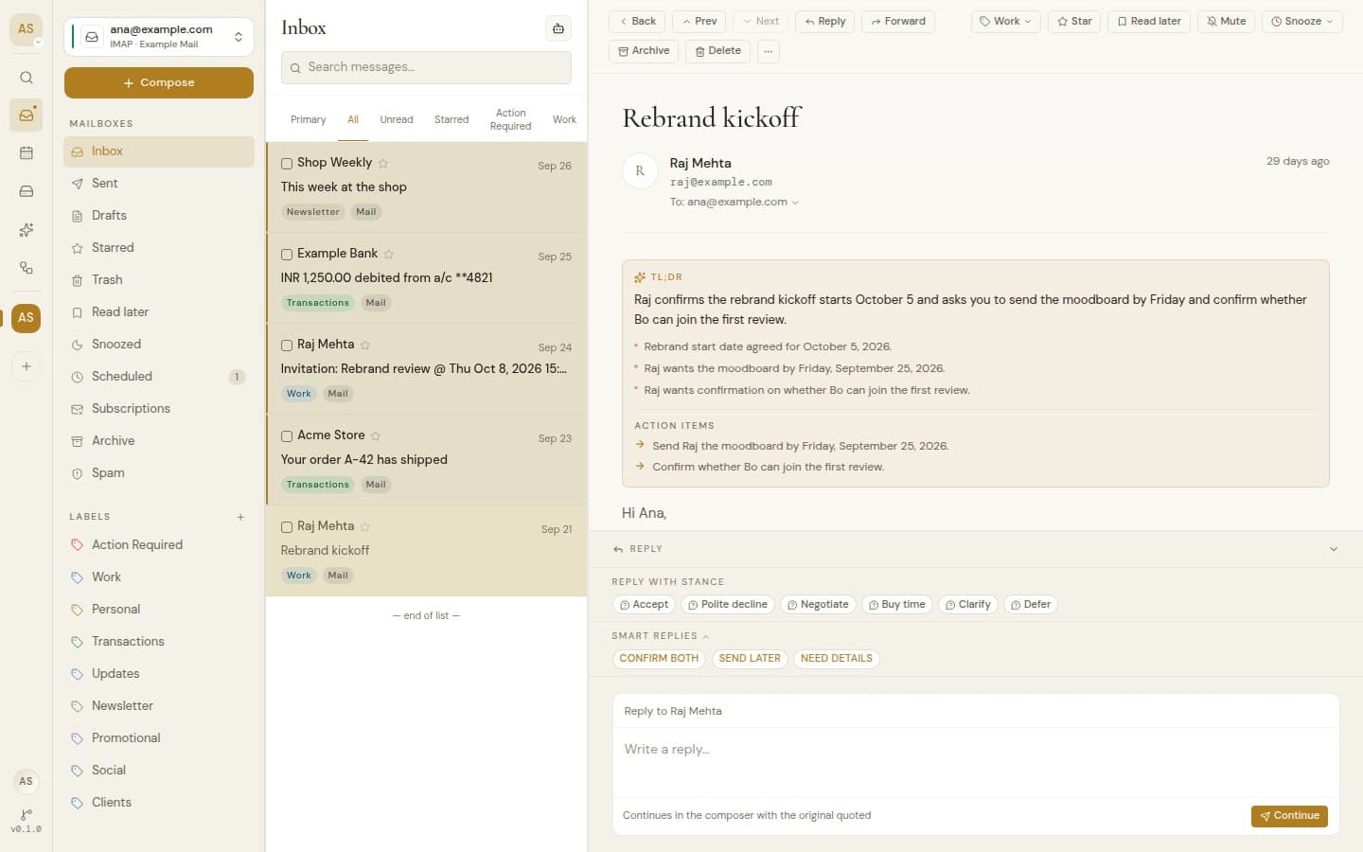The width and height of the screenshot is (1363, 852).
Task: Click the Continue button in reply box
Action: coord(1289,816)
